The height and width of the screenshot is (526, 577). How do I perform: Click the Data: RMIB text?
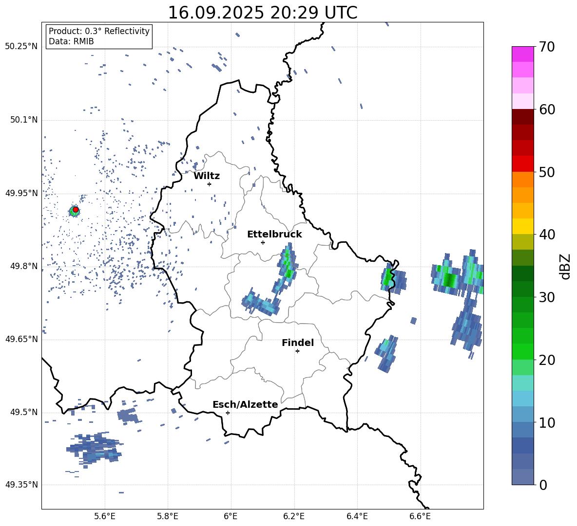[71, 41]
